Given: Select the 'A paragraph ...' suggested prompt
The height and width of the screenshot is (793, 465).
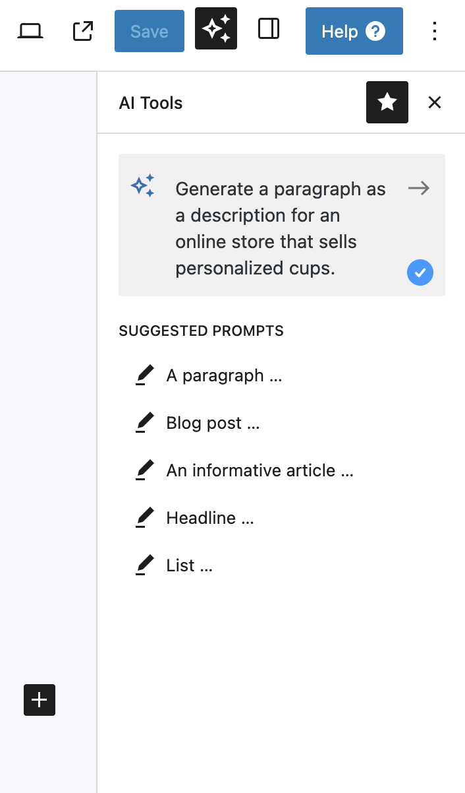Looking at the screenshot, I should [225, 375].
